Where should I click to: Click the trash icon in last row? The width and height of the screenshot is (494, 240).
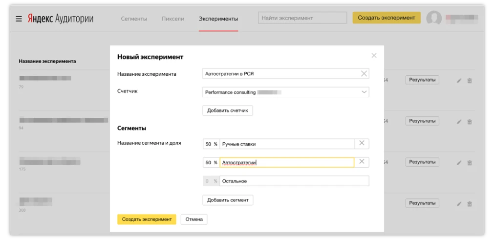[470, 204]
